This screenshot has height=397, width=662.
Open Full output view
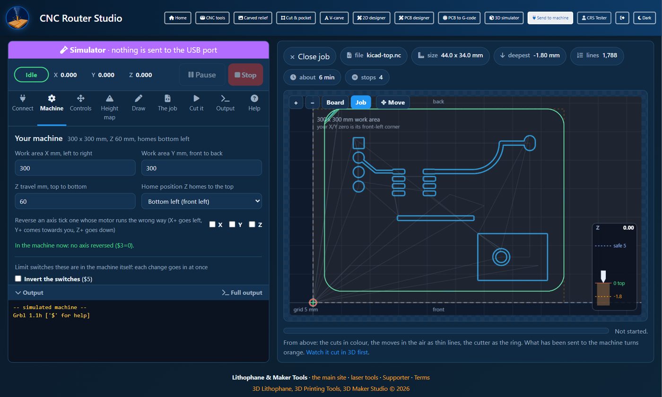(242, 293)
